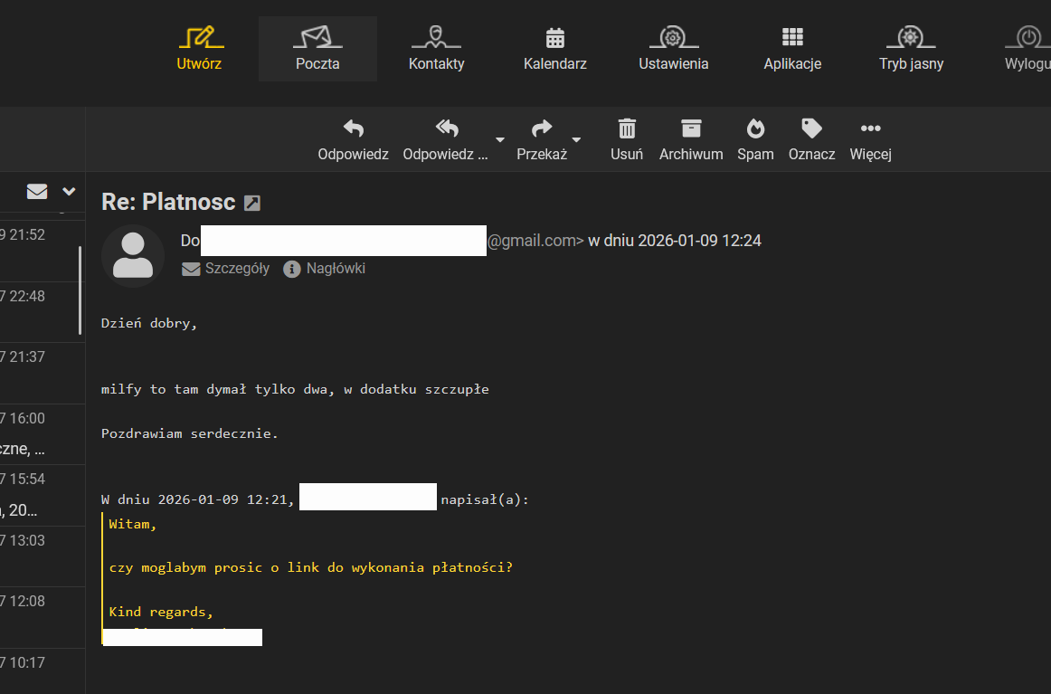Viewport: 1051px width, 694px height.
Task: Expand the Odpowiedz wszystkim dropdown arrow
Action: pyautogui.click(x=499, y=140)
